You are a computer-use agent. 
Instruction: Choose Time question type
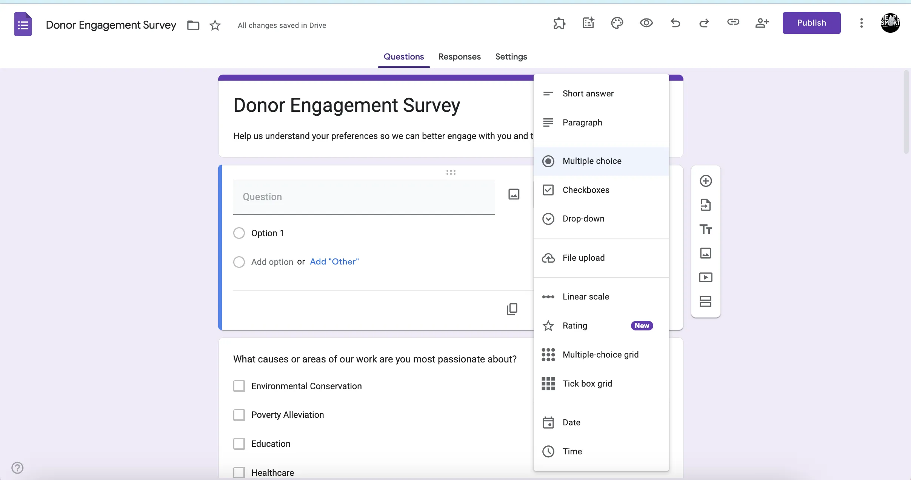coord(601,451)
